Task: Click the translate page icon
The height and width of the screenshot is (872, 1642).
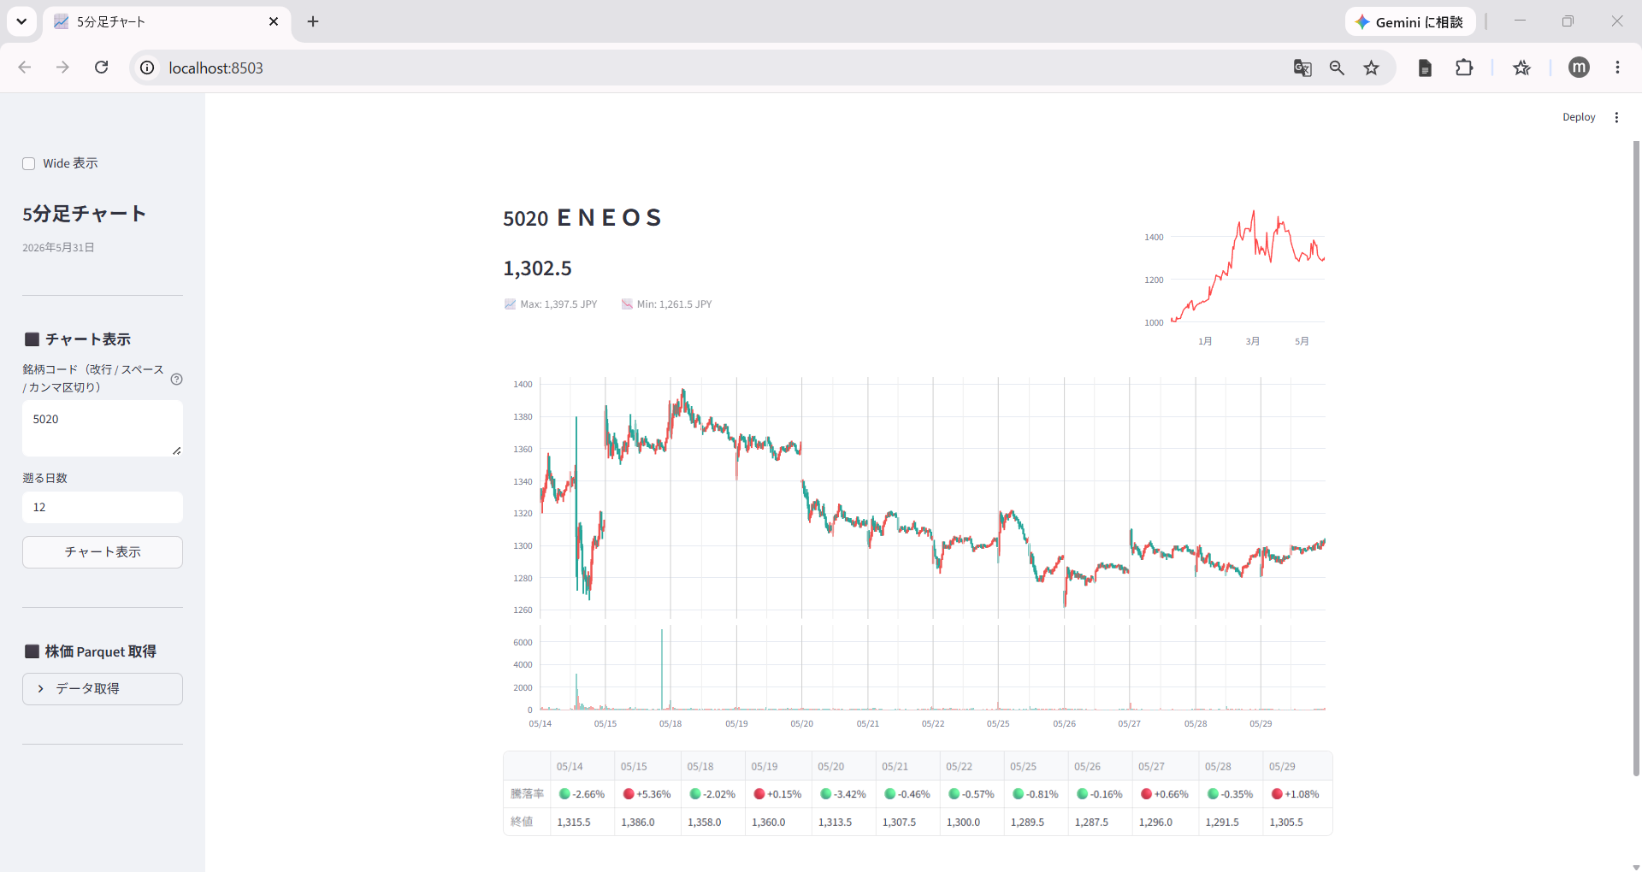Action: 1302,68
